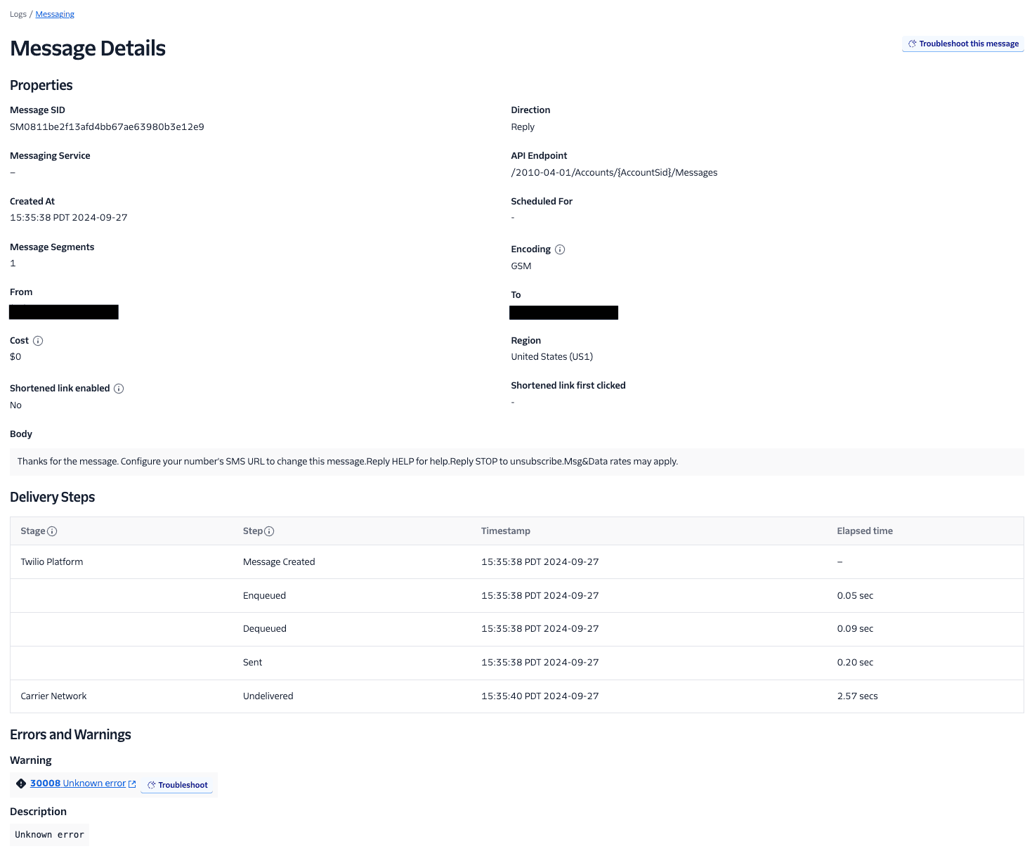Open the 30008 Unknown error link
The image size is (1032, 851).
point(78,783)
